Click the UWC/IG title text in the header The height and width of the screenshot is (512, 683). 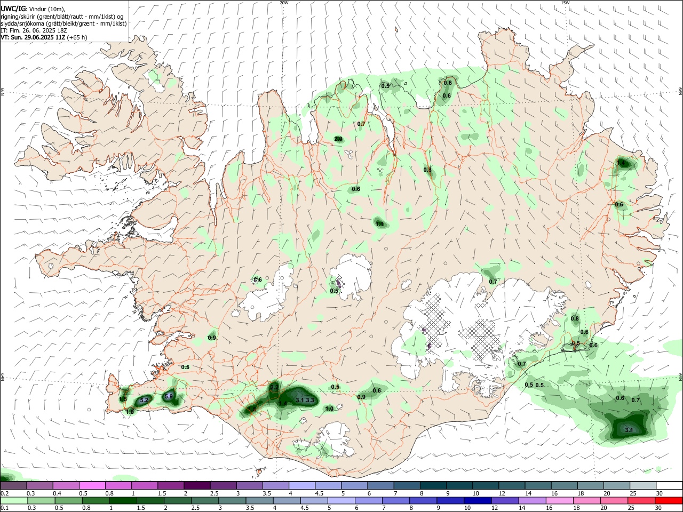(x=13, y=9)
